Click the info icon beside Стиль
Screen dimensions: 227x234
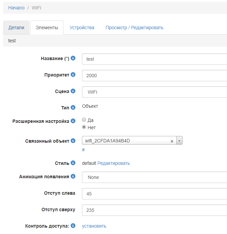73,163
